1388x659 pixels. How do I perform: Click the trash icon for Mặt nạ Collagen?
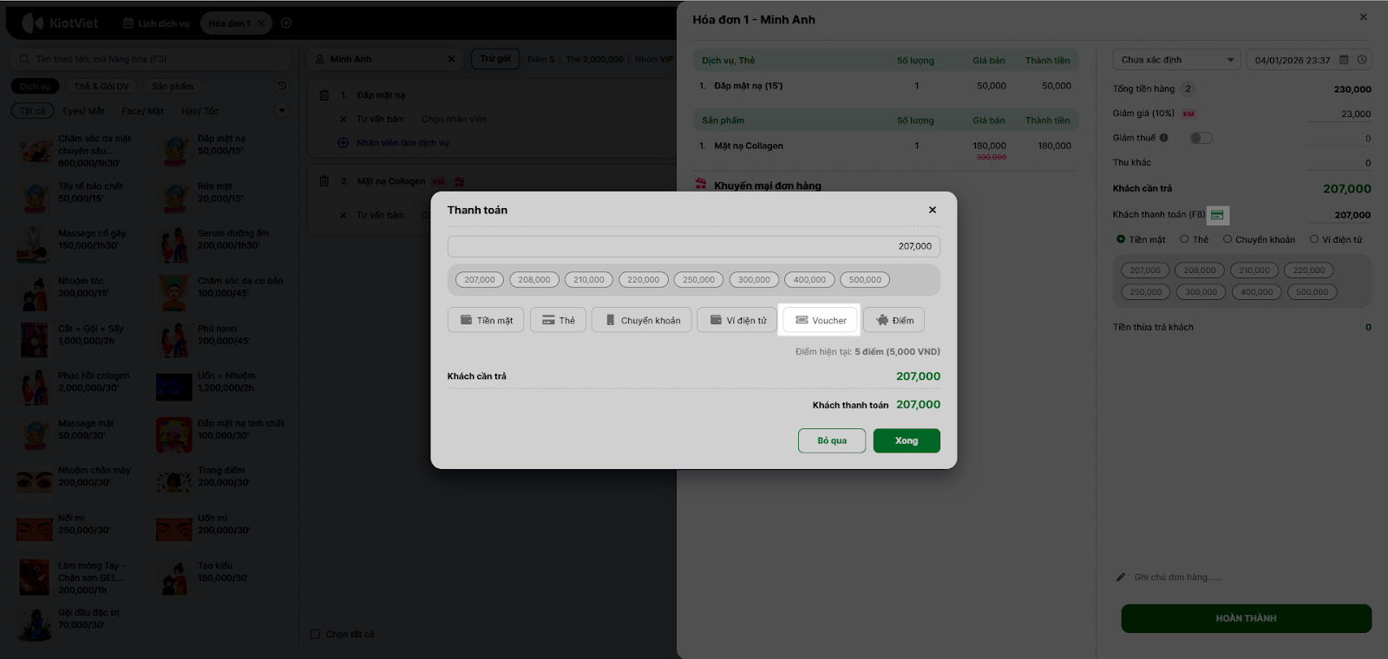pyautogui.click(x=324, y=181)
